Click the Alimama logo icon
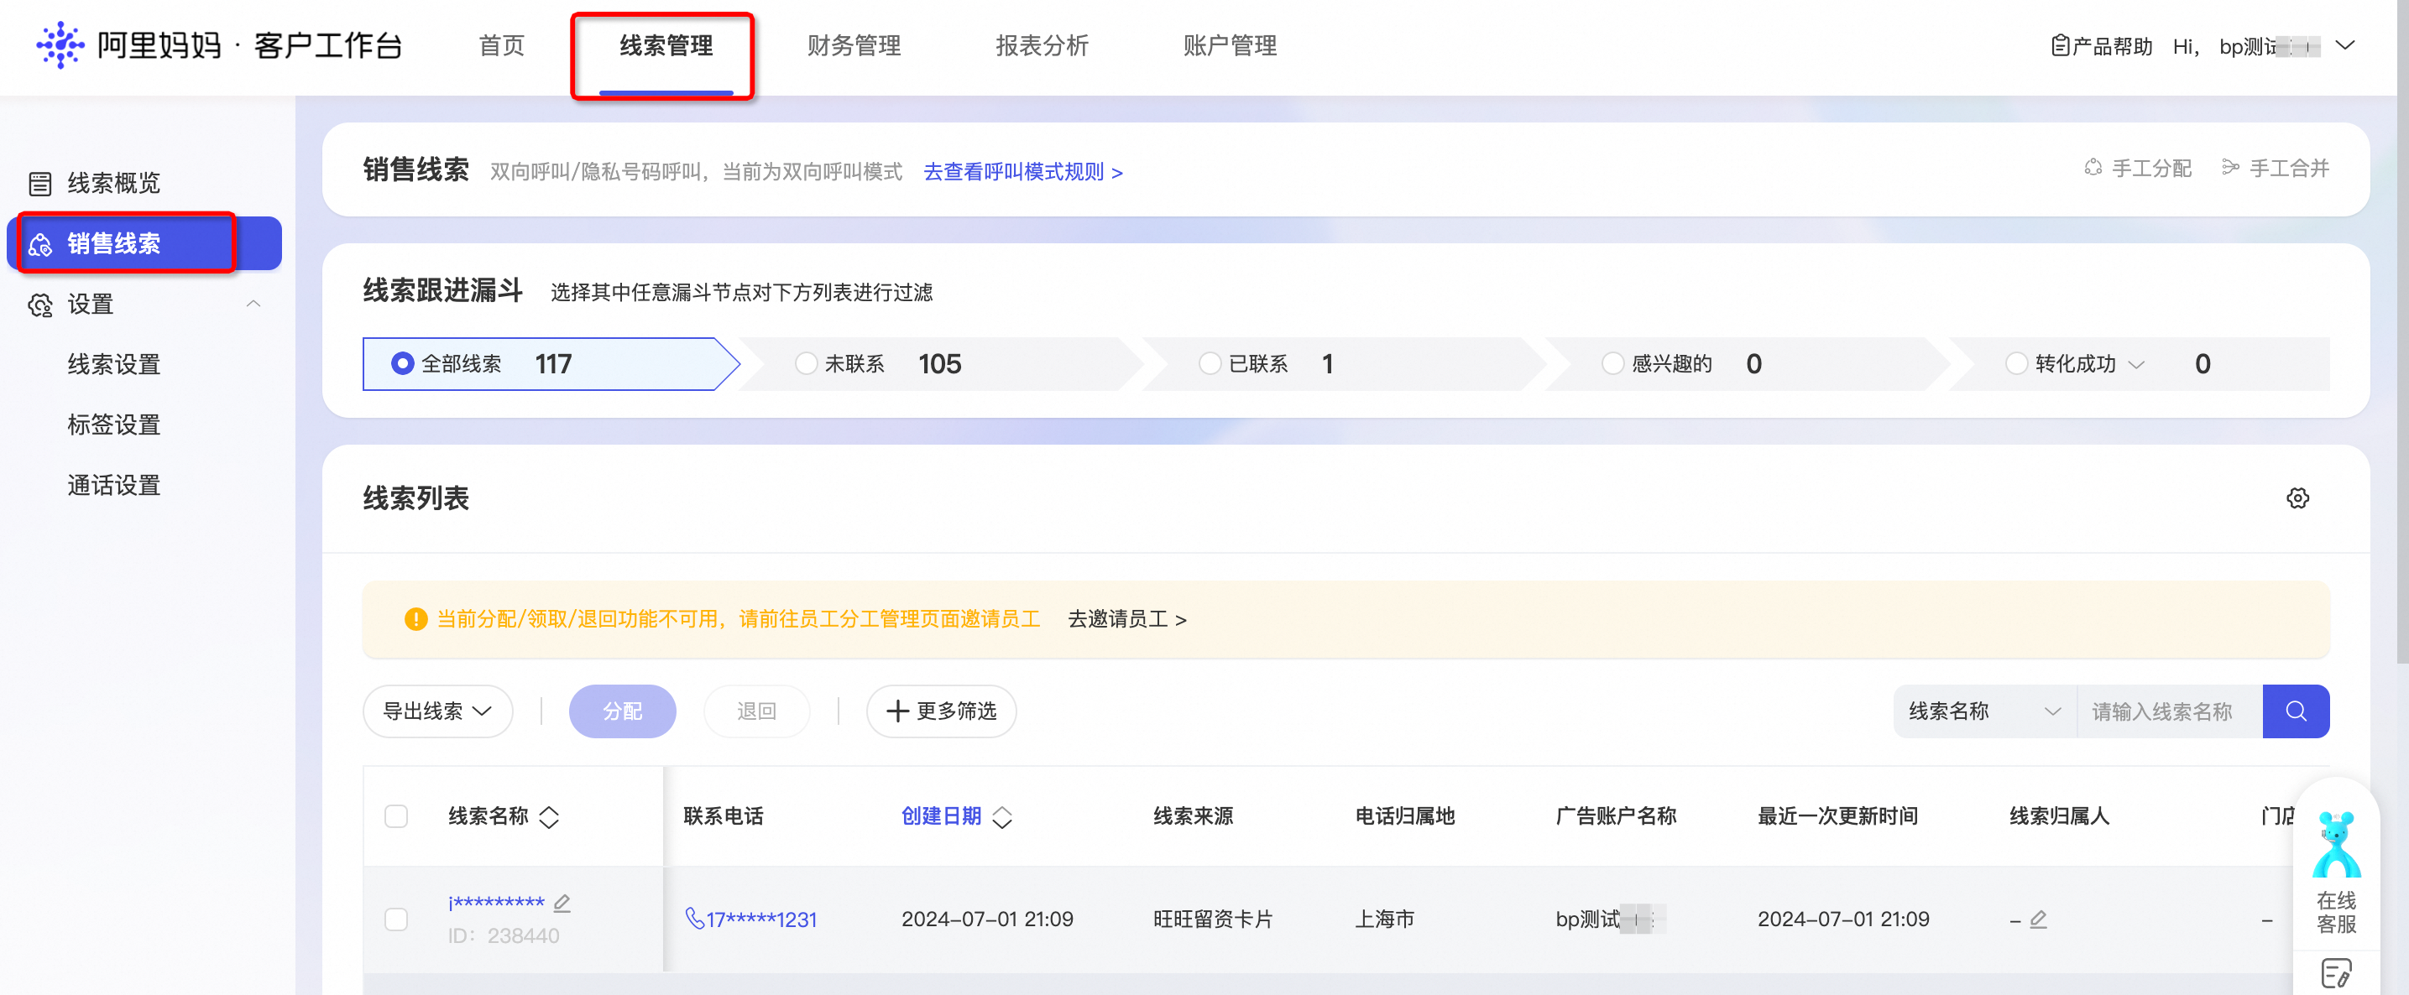Screen dimensions: 2409x995 pos(60,44)
